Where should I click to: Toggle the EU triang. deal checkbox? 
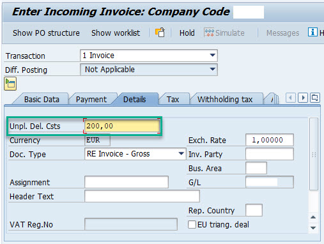(192, 225)
